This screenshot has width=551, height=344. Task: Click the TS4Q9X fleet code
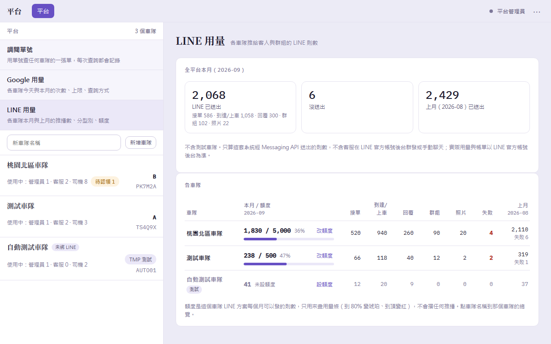coord(146,227)
